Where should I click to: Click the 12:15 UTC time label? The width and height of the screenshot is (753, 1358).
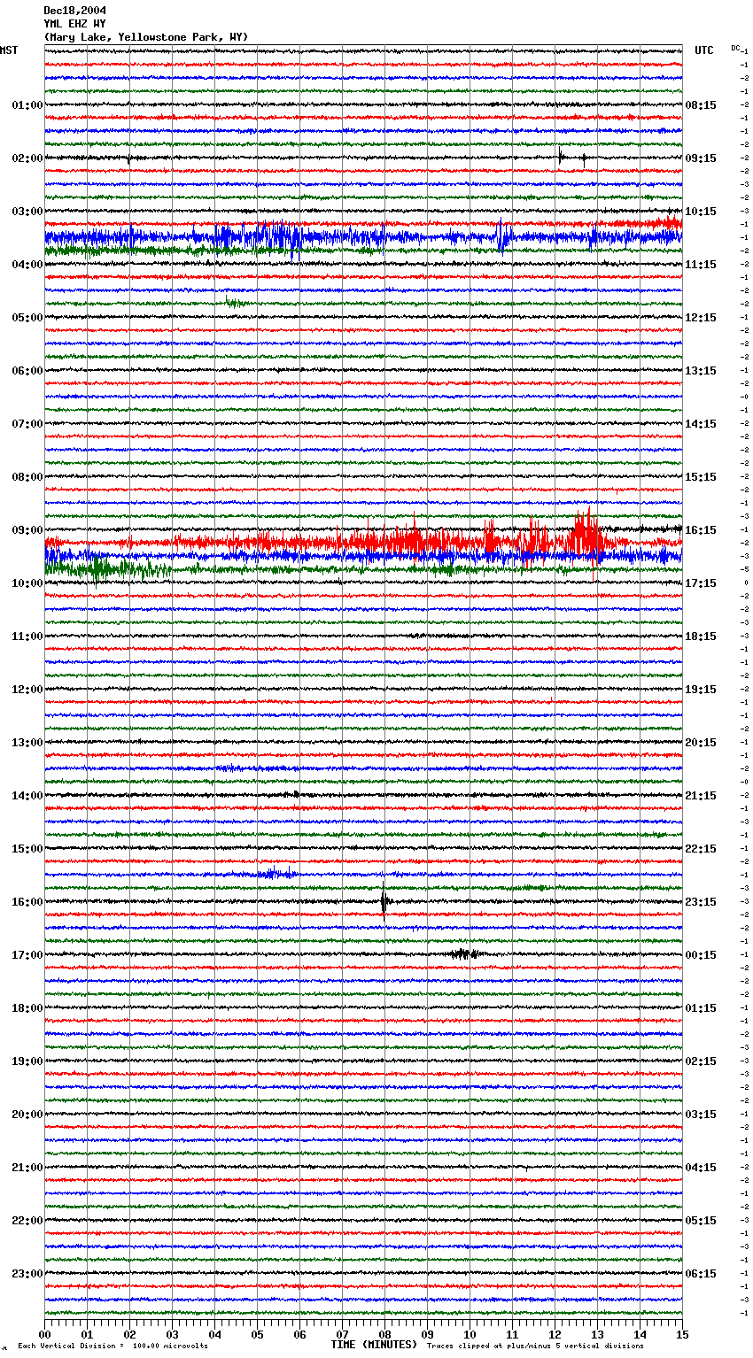point(701,318)
